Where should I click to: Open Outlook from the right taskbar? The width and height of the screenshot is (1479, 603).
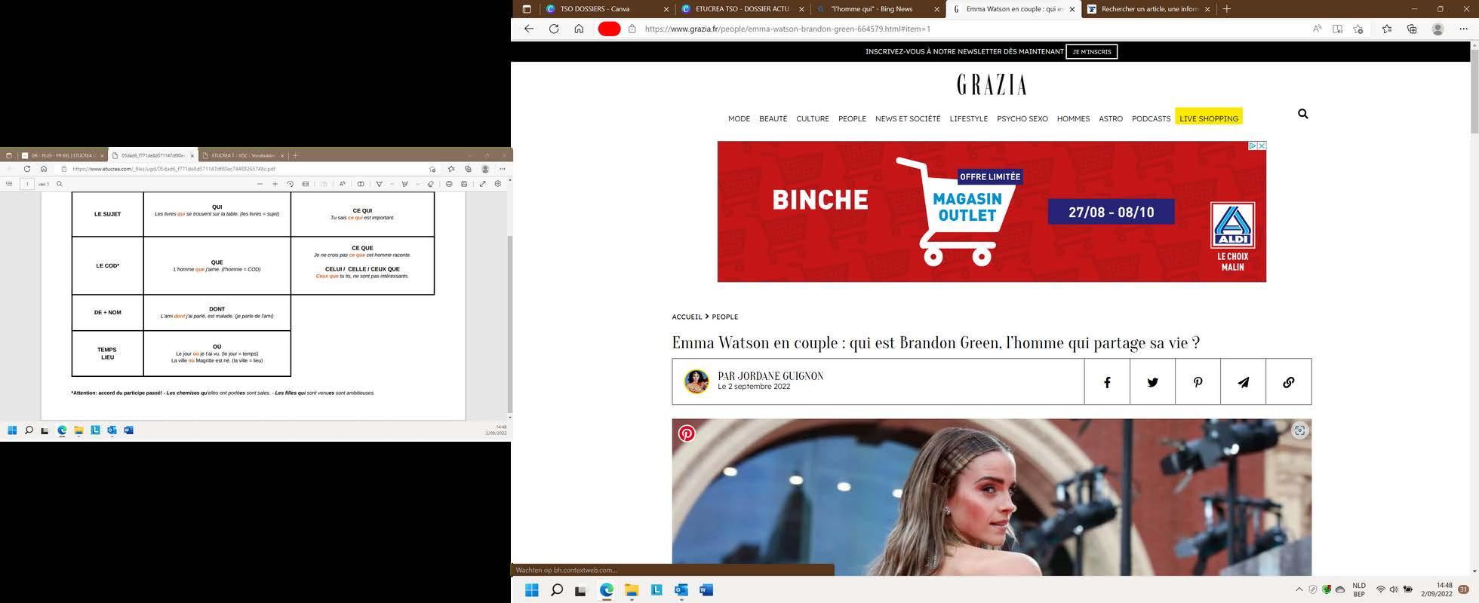[681, 590]
